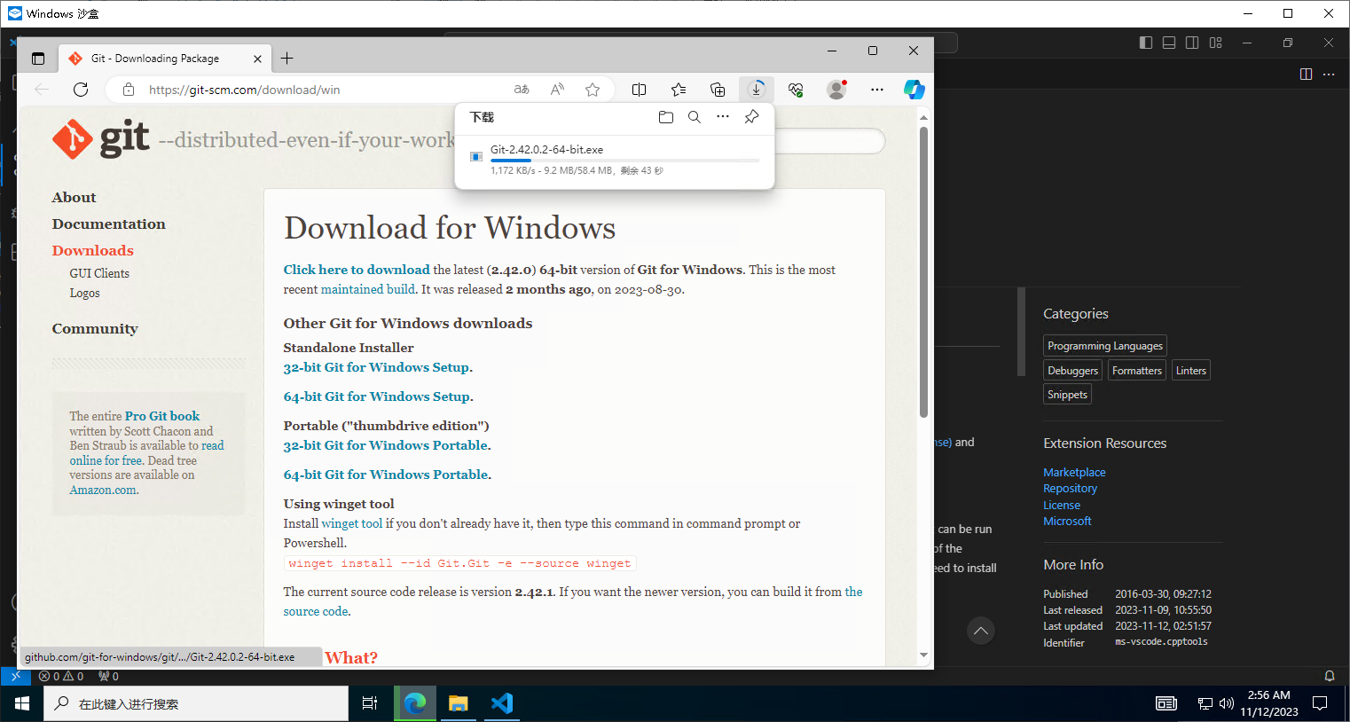Download 64-bit Git for Windows Setup
The image size is (1350, 722).
tap(378, 396)
